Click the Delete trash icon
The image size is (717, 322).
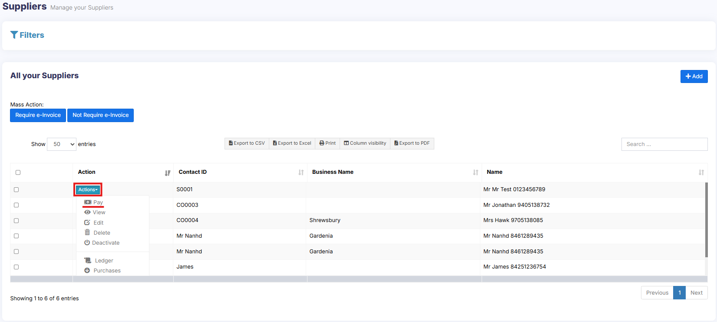87,232
